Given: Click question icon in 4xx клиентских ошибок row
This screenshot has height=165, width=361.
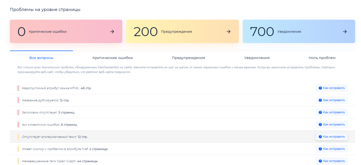Looking at the screenshot, I should (320, 124).
